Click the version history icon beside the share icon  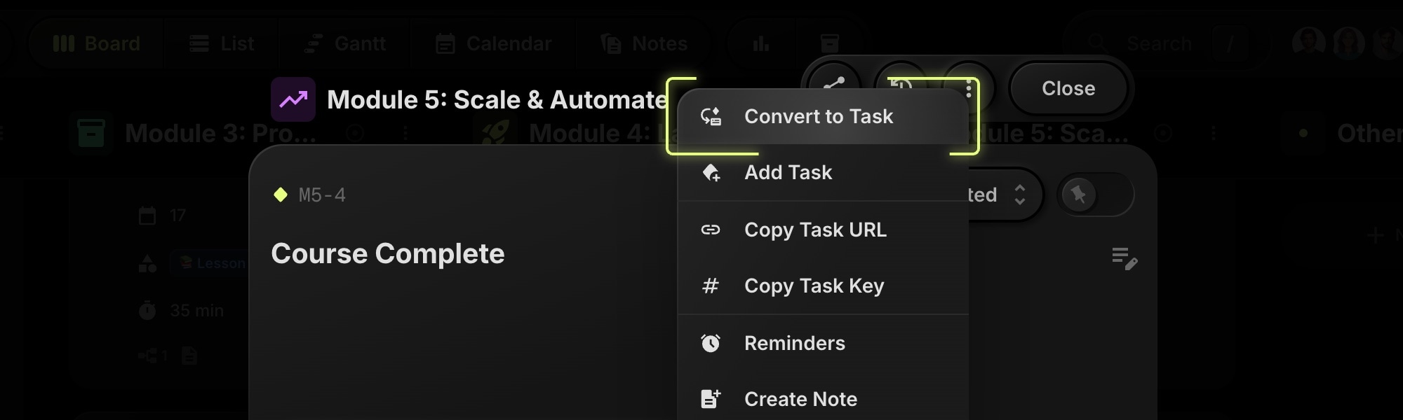[x=901, y=87]
